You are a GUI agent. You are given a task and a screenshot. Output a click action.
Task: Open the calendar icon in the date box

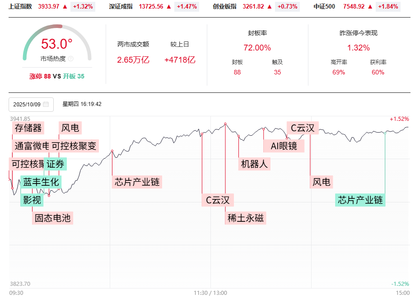[x=46, y=104]
